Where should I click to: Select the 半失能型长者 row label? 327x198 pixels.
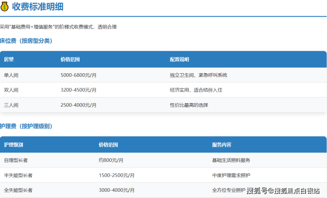[18, 175]
